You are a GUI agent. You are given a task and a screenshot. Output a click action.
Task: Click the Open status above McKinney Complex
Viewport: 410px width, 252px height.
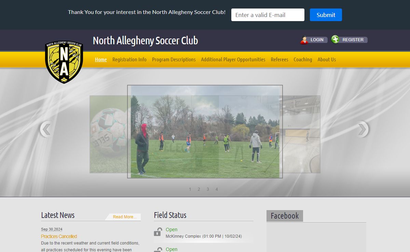click(x=172, y=230)
